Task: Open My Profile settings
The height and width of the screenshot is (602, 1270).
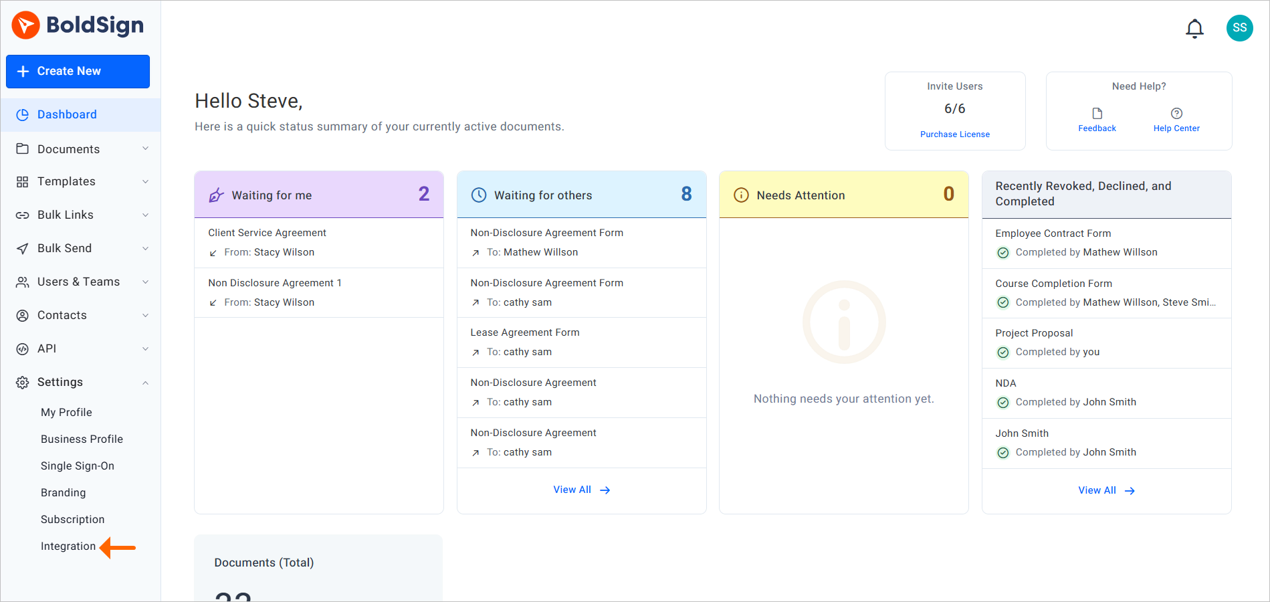Action: [x=66, y=412]
